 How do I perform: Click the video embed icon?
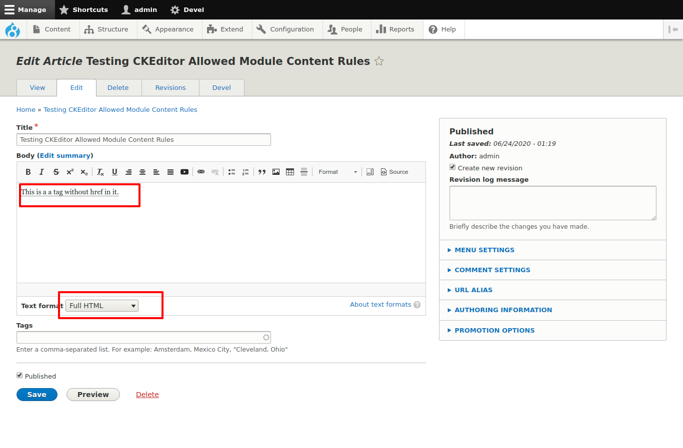click(x=184, y=172)
